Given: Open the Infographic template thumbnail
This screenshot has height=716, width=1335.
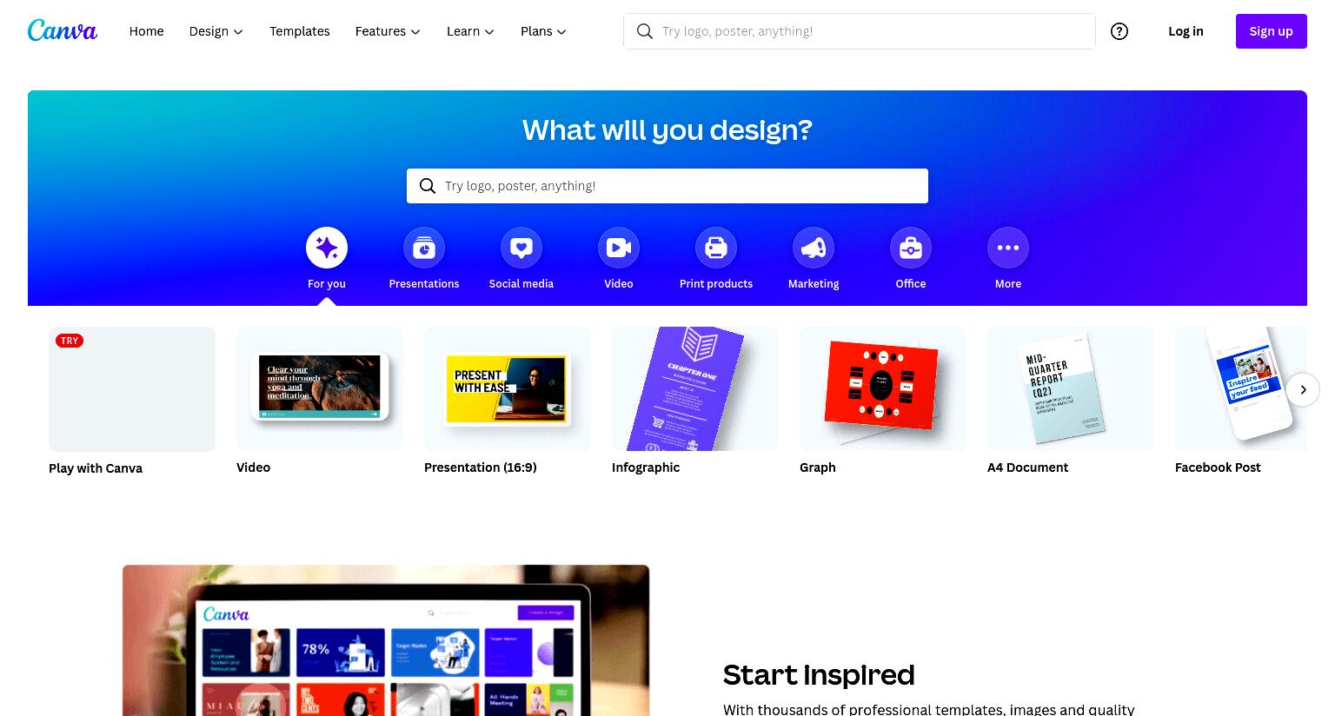Looking at the screenshot, I should pos(695,388).
